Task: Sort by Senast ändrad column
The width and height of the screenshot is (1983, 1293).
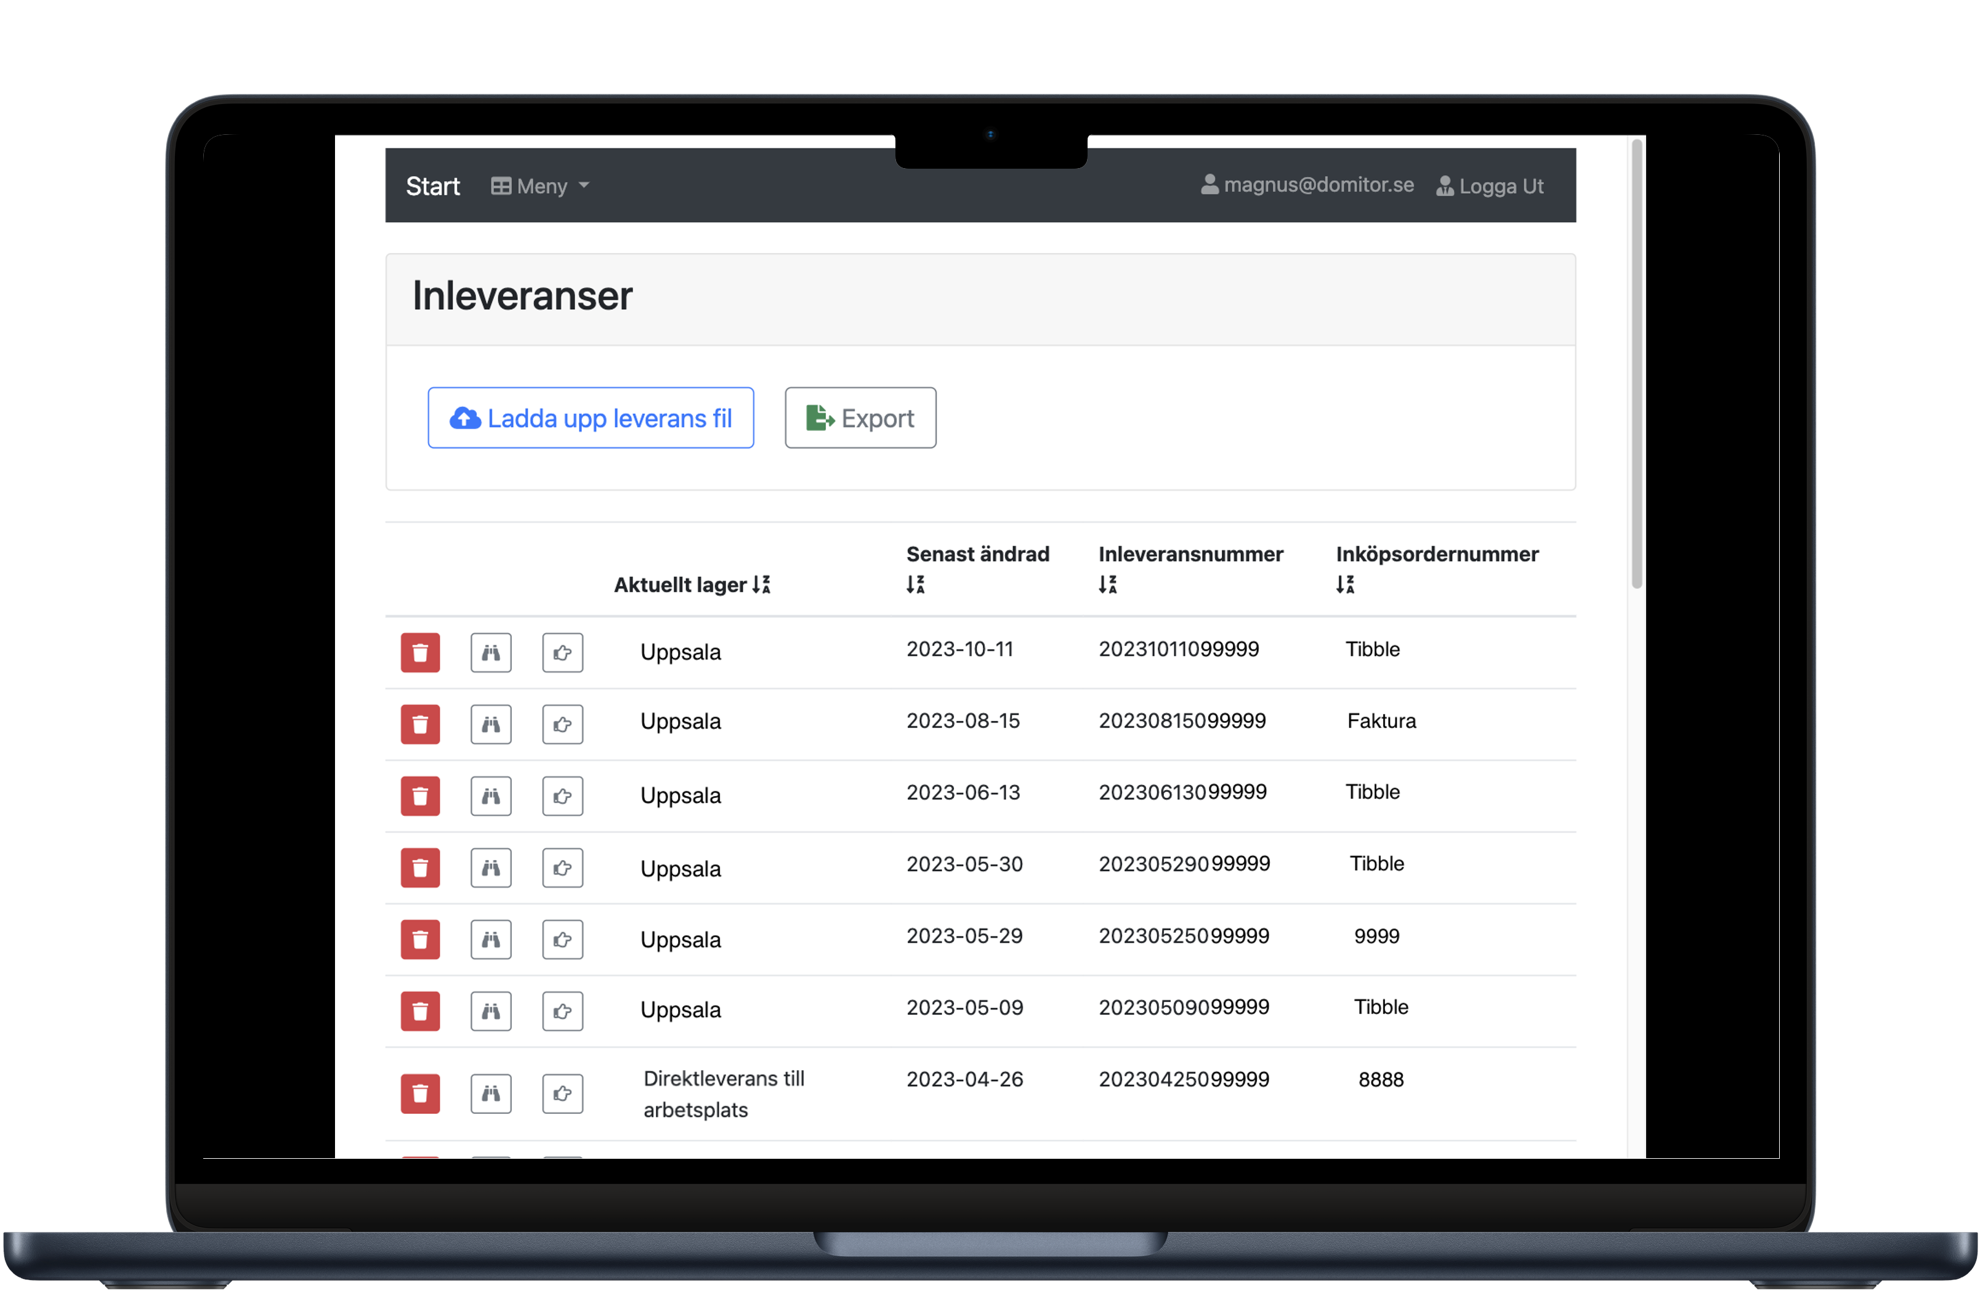Action: (x=916, y=585)
